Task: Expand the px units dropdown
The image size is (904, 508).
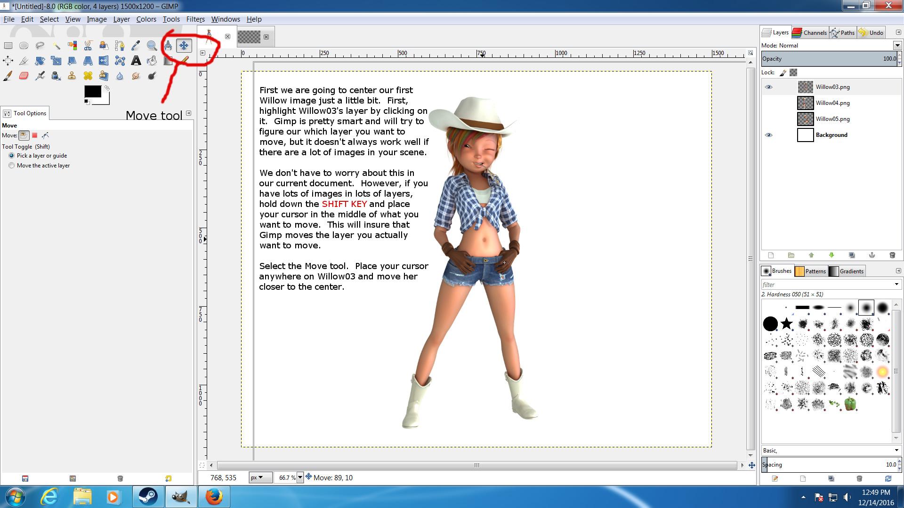Action: 260,477
